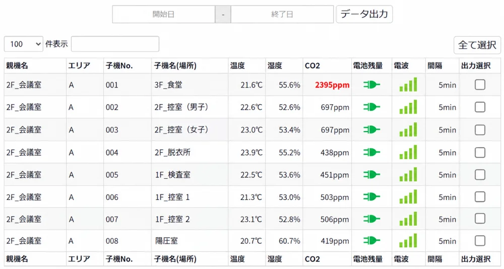Click the signal strength bars for 2F_控室（女子）
This screenshot has width=504, height=269.
click(x=408, y=129)
